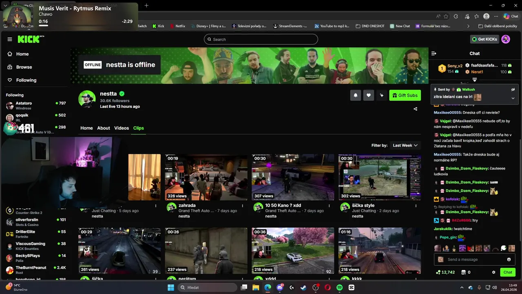Open the Favorites list icon
The image size is (522, 294).
pos(476,16)
